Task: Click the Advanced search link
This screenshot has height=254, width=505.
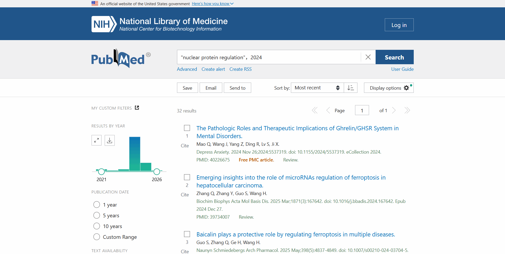Action: point(187,69)
